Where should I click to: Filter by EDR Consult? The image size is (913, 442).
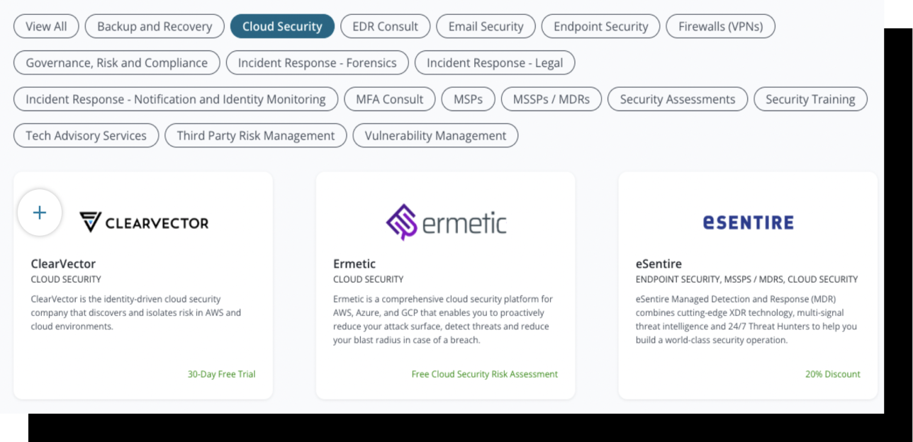[385, 26]
